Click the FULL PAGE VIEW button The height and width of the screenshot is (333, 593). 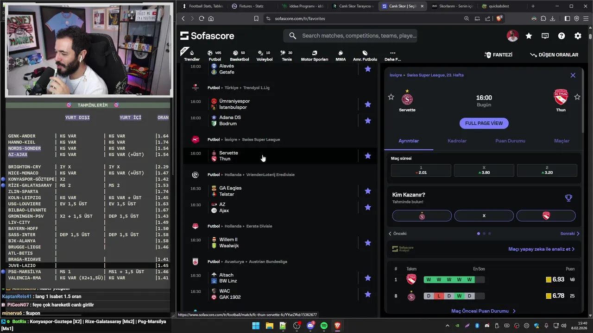484,123
